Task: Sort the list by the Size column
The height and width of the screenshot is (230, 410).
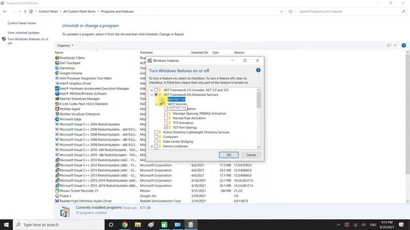Action: tap(215, 52)
